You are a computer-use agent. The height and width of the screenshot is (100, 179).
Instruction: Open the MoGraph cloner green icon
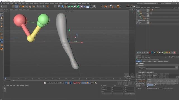pos(78,6)
